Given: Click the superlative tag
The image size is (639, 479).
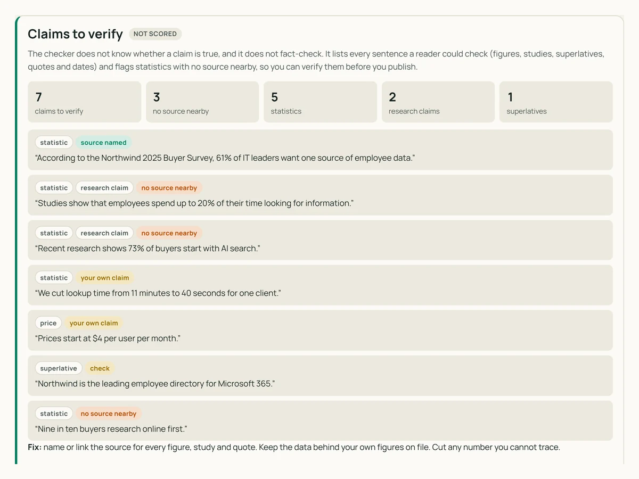Looking at the screenshot, I should [59, 368].
